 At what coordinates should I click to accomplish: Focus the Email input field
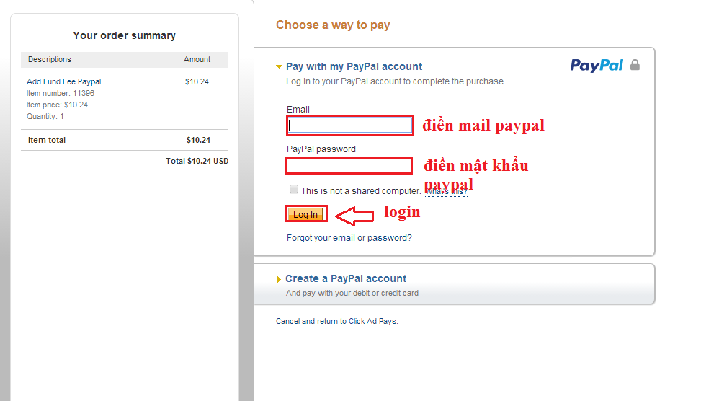350,125
